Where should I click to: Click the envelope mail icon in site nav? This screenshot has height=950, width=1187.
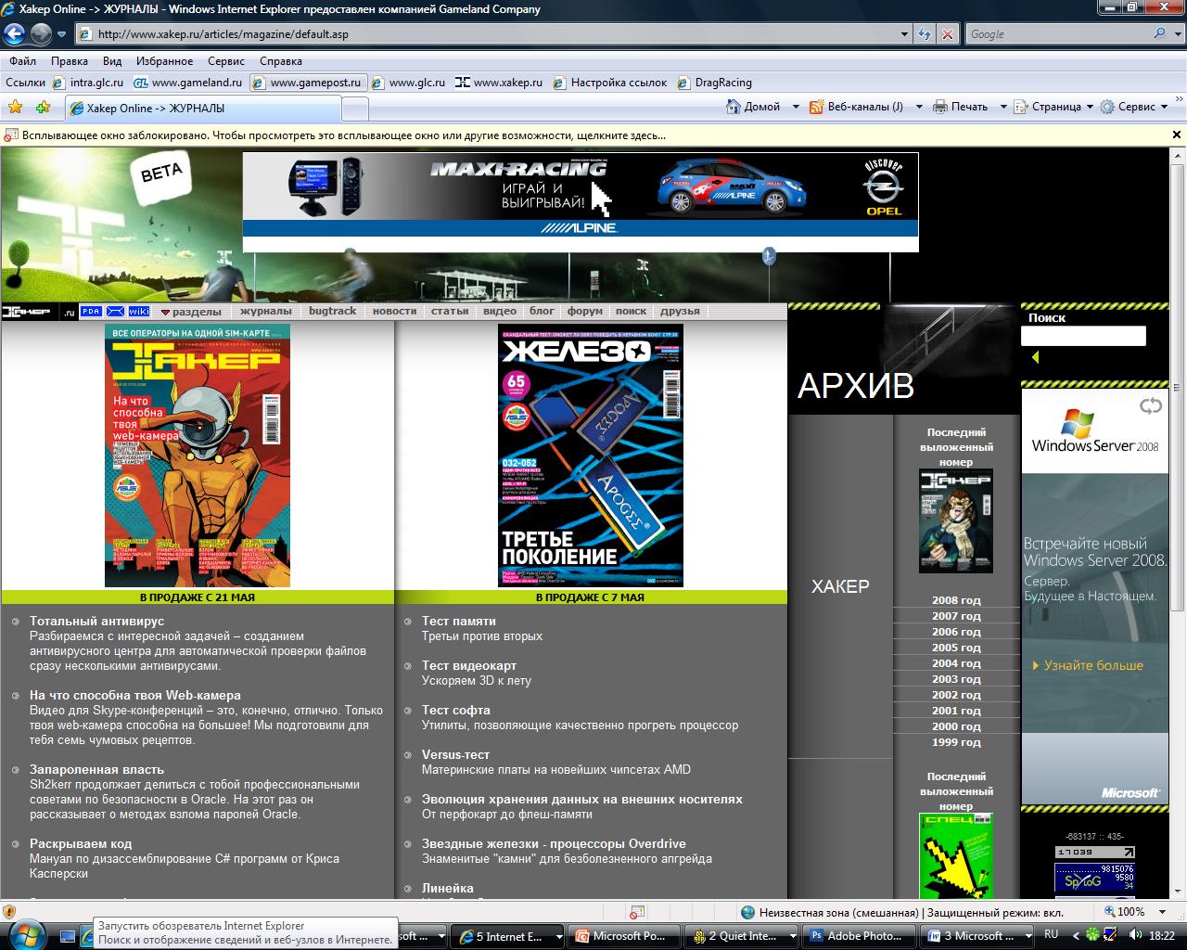pyautogui.click(x=115, y=312)
